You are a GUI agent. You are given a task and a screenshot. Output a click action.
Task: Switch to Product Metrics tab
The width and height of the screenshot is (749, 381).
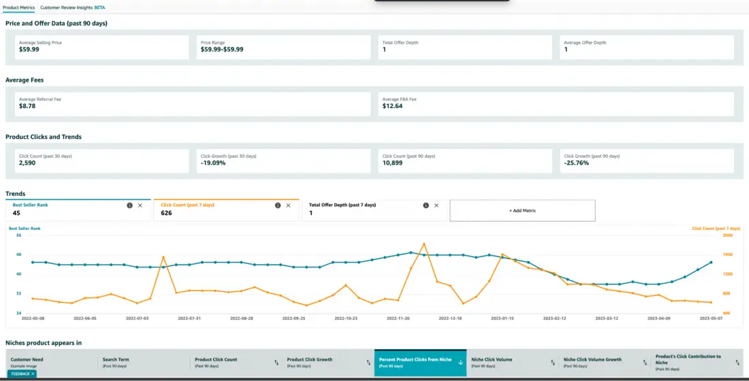click(x=18, y=7)
